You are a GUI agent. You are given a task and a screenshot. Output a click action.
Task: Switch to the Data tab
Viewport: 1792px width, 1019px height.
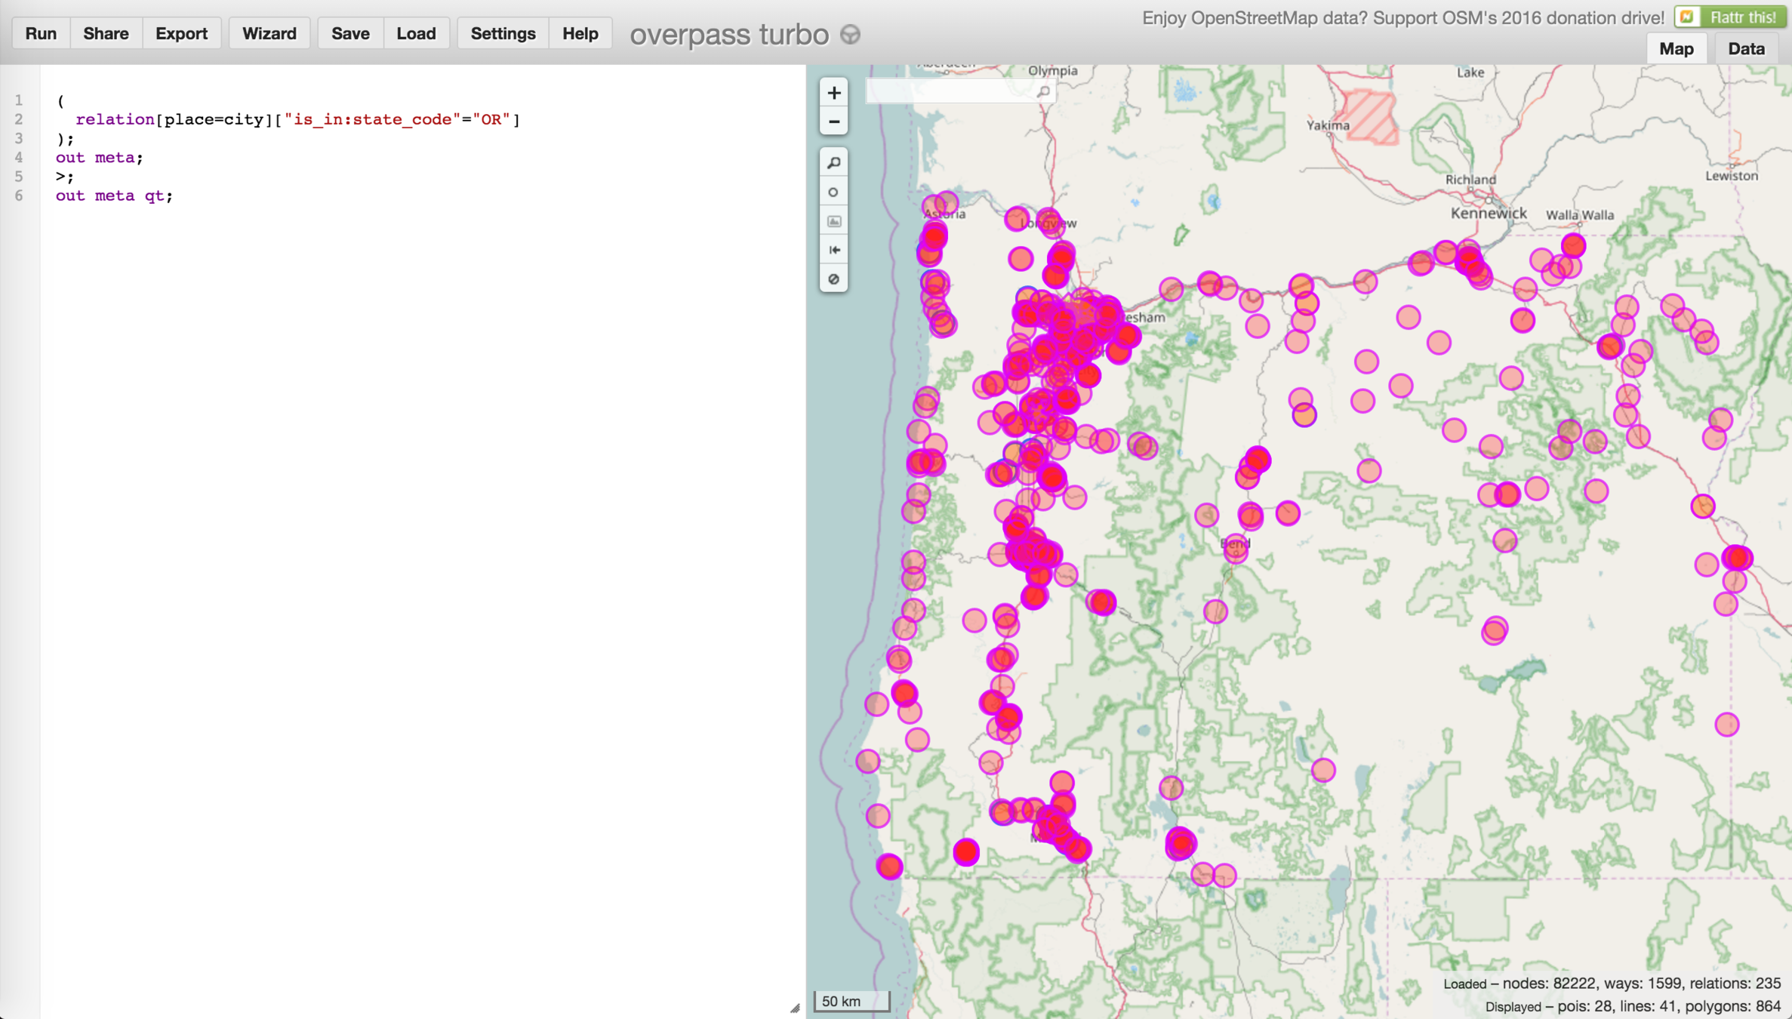(x=1746, y=49)
